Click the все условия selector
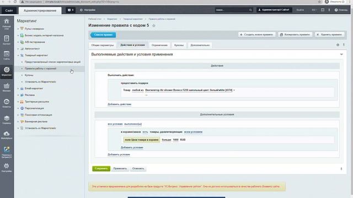The width and height of the screenshot is (353, 198). pyautogui.click(x=115, y=124)
